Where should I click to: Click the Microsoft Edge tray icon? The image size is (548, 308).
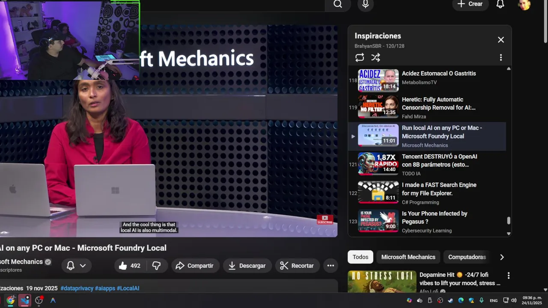pyautogui.click(x=461, y=300)
